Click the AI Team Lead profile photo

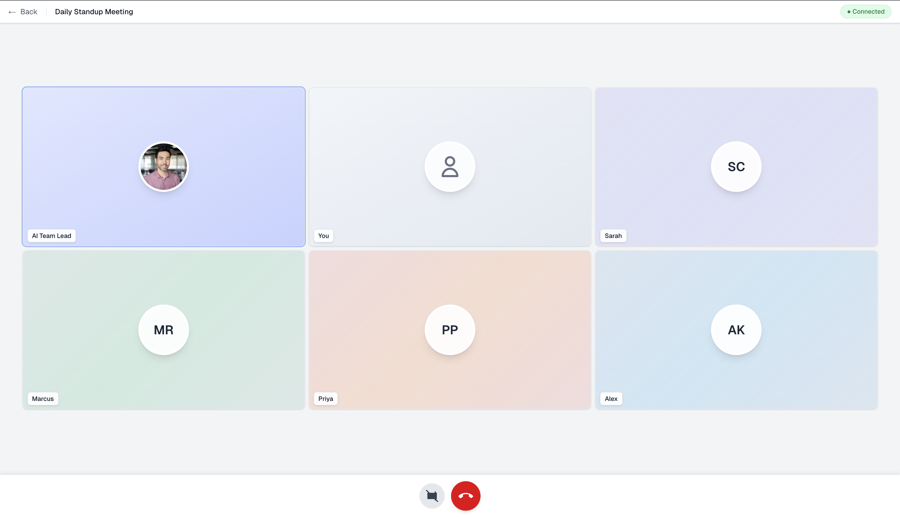[x=163, y=167]
